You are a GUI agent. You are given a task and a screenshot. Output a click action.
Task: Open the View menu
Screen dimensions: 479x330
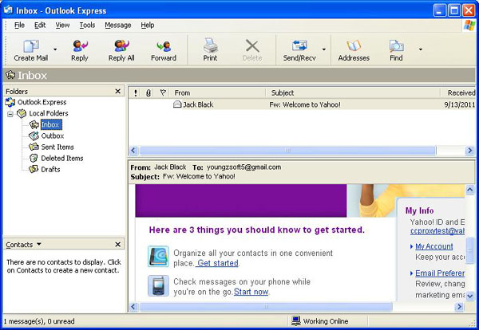pyautogui.click(x=62, y=25)
